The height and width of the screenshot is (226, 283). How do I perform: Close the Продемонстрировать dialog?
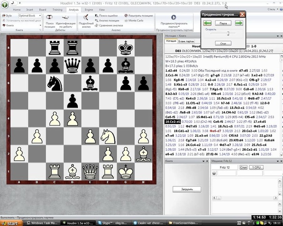point(242,14)
